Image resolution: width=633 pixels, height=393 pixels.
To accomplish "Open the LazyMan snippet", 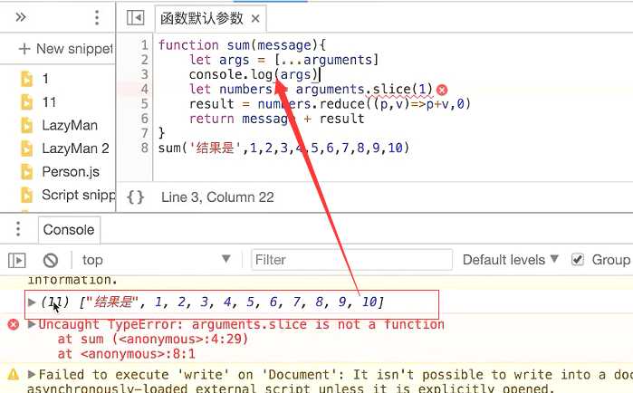I will click(x=70, y=126).
